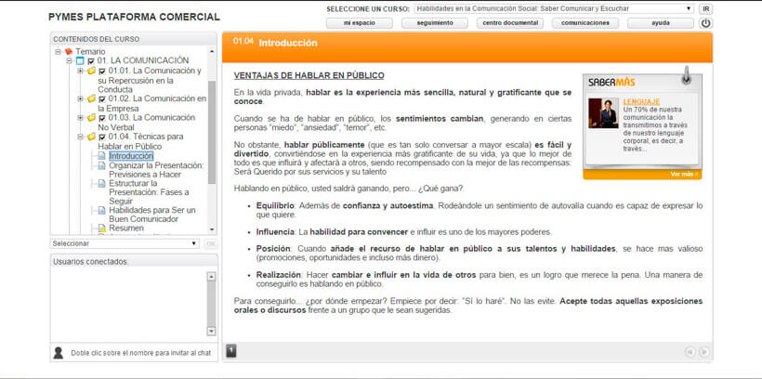Collapse the 01. LA COMUNICACIÓN node

pos(69,61)
